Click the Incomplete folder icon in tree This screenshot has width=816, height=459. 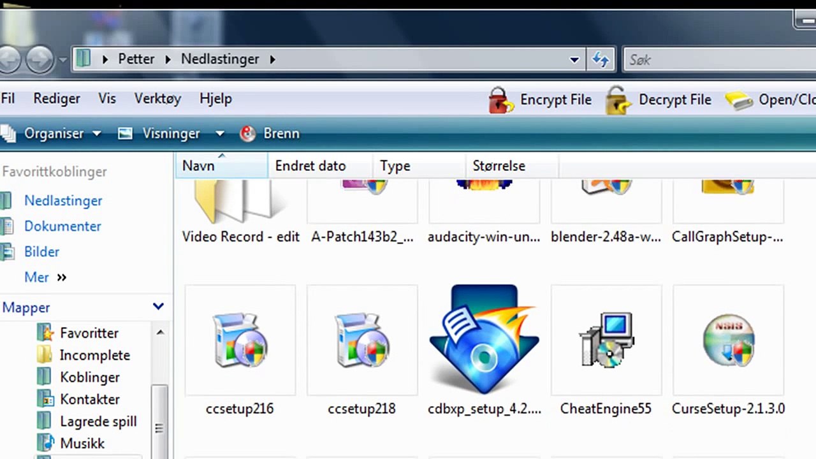[x=45, y=355]
